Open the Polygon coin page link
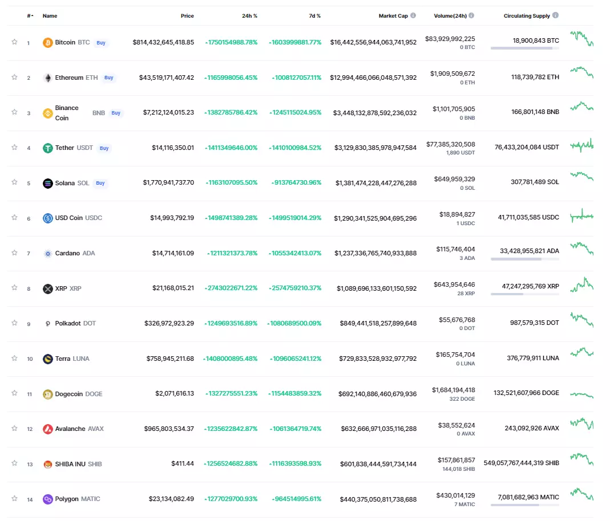The height and width of the screenshot is (521, 610). point(78,499)
